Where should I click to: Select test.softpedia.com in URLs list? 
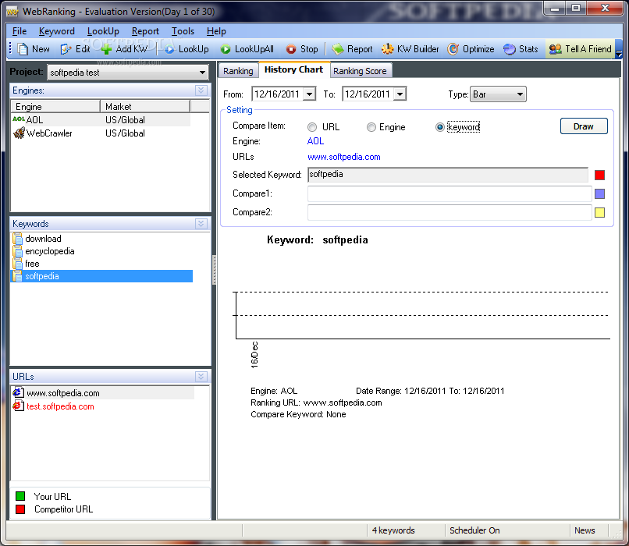(x=60, y=406)
